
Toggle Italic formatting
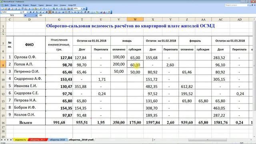click(x=34, y=12)
